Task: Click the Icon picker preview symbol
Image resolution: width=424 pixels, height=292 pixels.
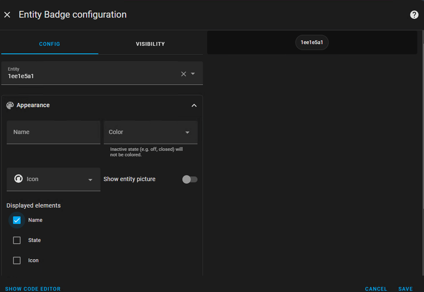Action: (18, 179)
